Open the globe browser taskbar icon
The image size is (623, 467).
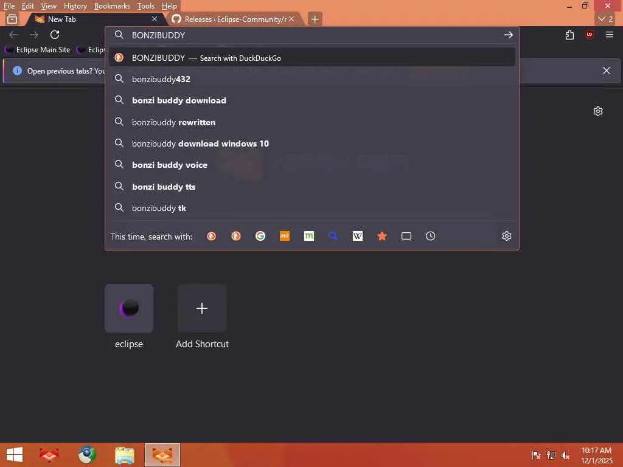pyautogui.click(x=86, y=455)
